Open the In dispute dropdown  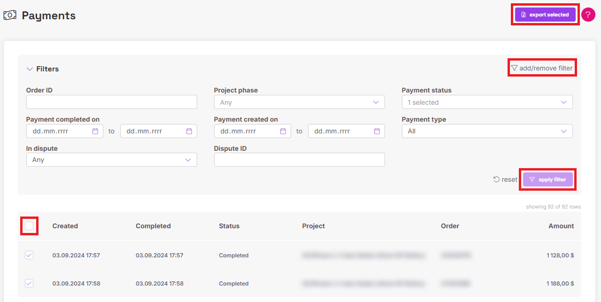click(111, 160)
